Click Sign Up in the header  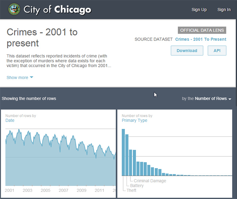tap(199, 10)
